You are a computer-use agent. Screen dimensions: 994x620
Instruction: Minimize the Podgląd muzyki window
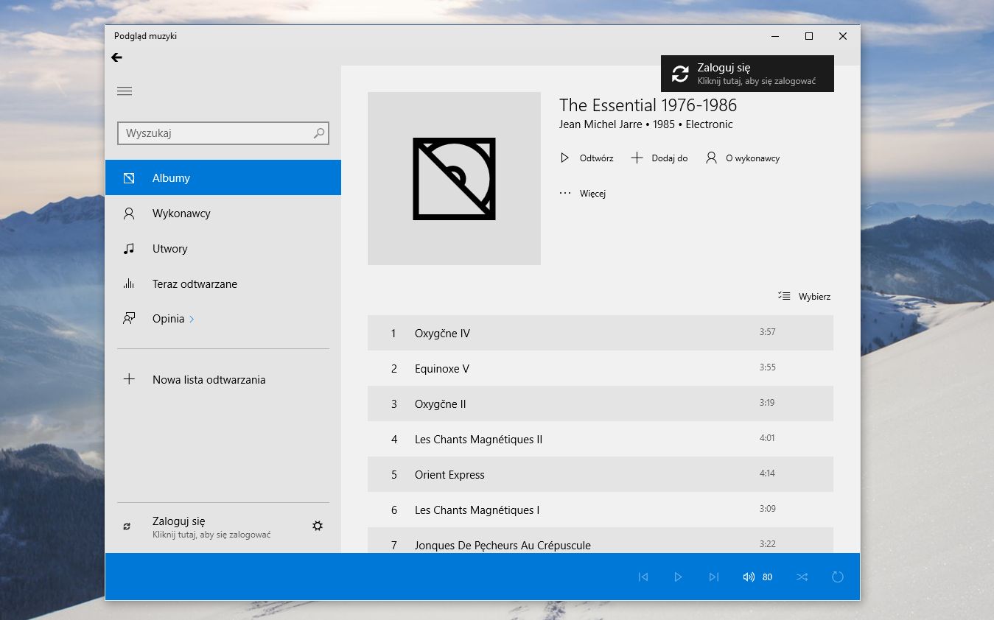click(x=775, y=36)
